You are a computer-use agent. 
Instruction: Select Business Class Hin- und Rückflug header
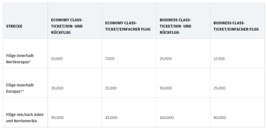point(175,26)
